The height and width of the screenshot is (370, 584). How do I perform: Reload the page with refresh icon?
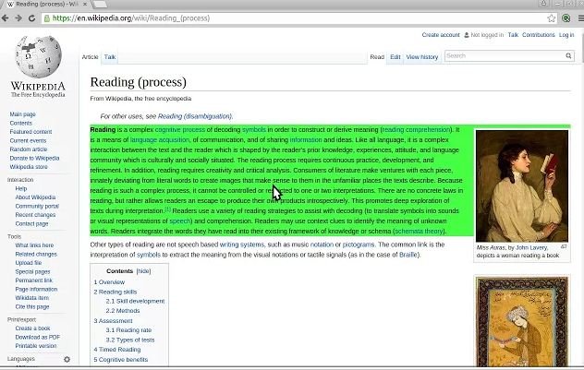31,18
